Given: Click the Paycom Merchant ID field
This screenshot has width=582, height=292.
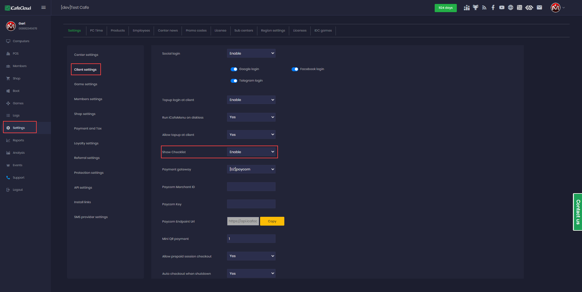Looking at the screenshot, I should coord(251,187).
